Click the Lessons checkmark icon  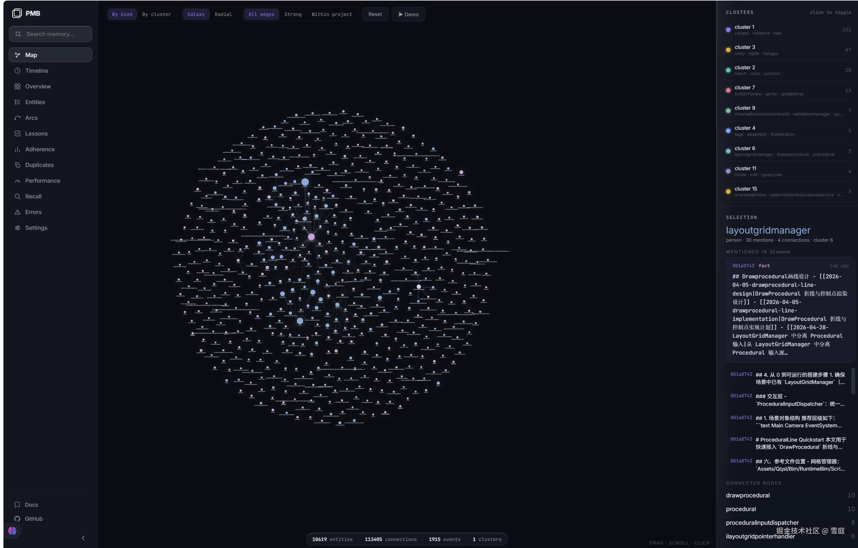[17, 134]
